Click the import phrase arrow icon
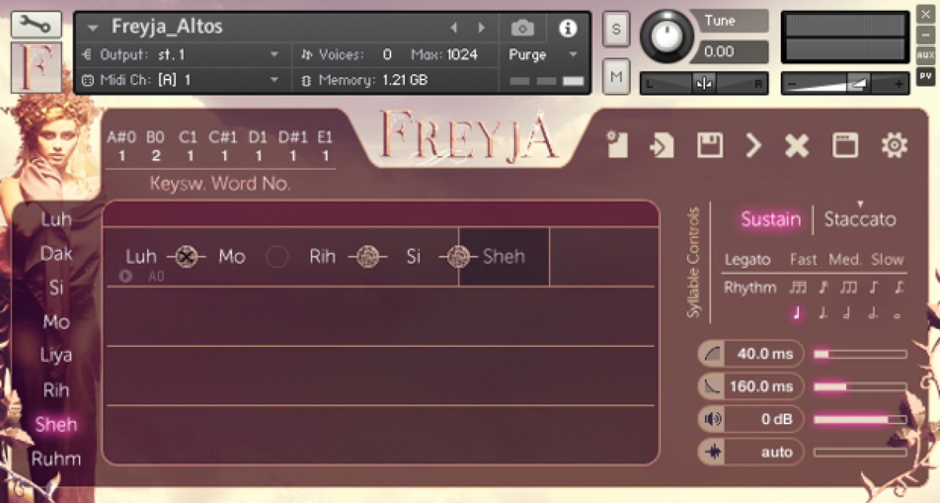Viewport: 940px width, 503px height. tap(662, 146)
